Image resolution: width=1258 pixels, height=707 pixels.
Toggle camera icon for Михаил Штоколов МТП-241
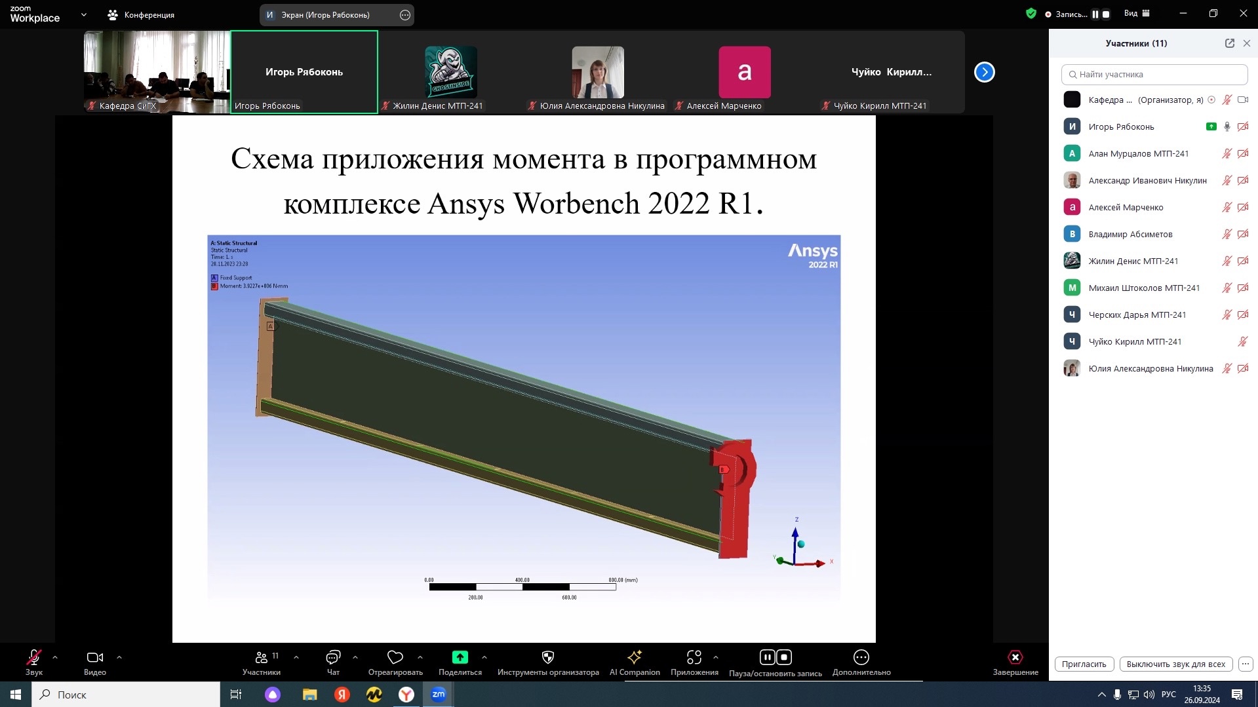1243,288
